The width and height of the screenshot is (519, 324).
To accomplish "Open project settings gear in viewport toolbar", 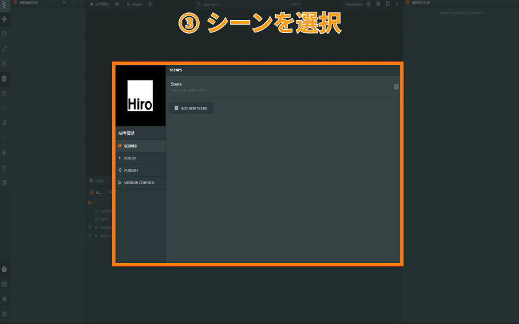I will point(117,5).
